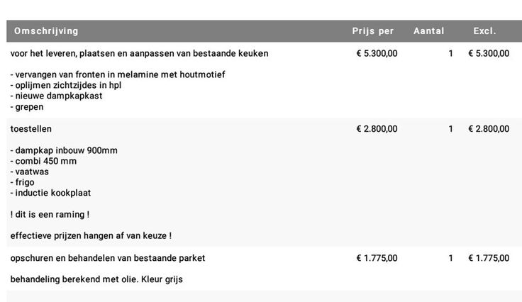Click the opschuren en behandelen parket line
This screenshot has height=302, width=522.
pyautogui.click(x=108, y=258)
